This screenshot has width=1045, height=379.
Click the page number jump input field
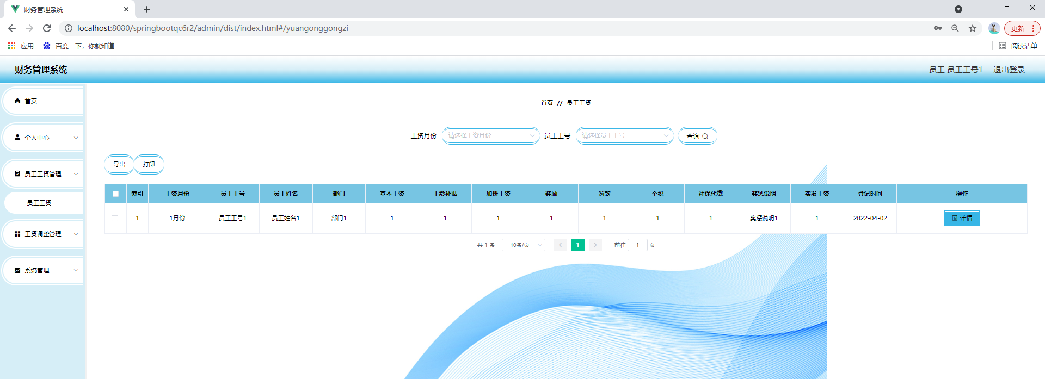(637, 245)
